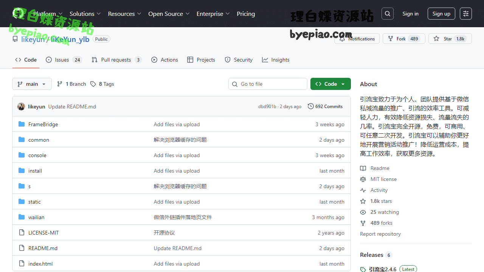Open the LiKeYun_ylb repository name link

click(x=70, y=39)
